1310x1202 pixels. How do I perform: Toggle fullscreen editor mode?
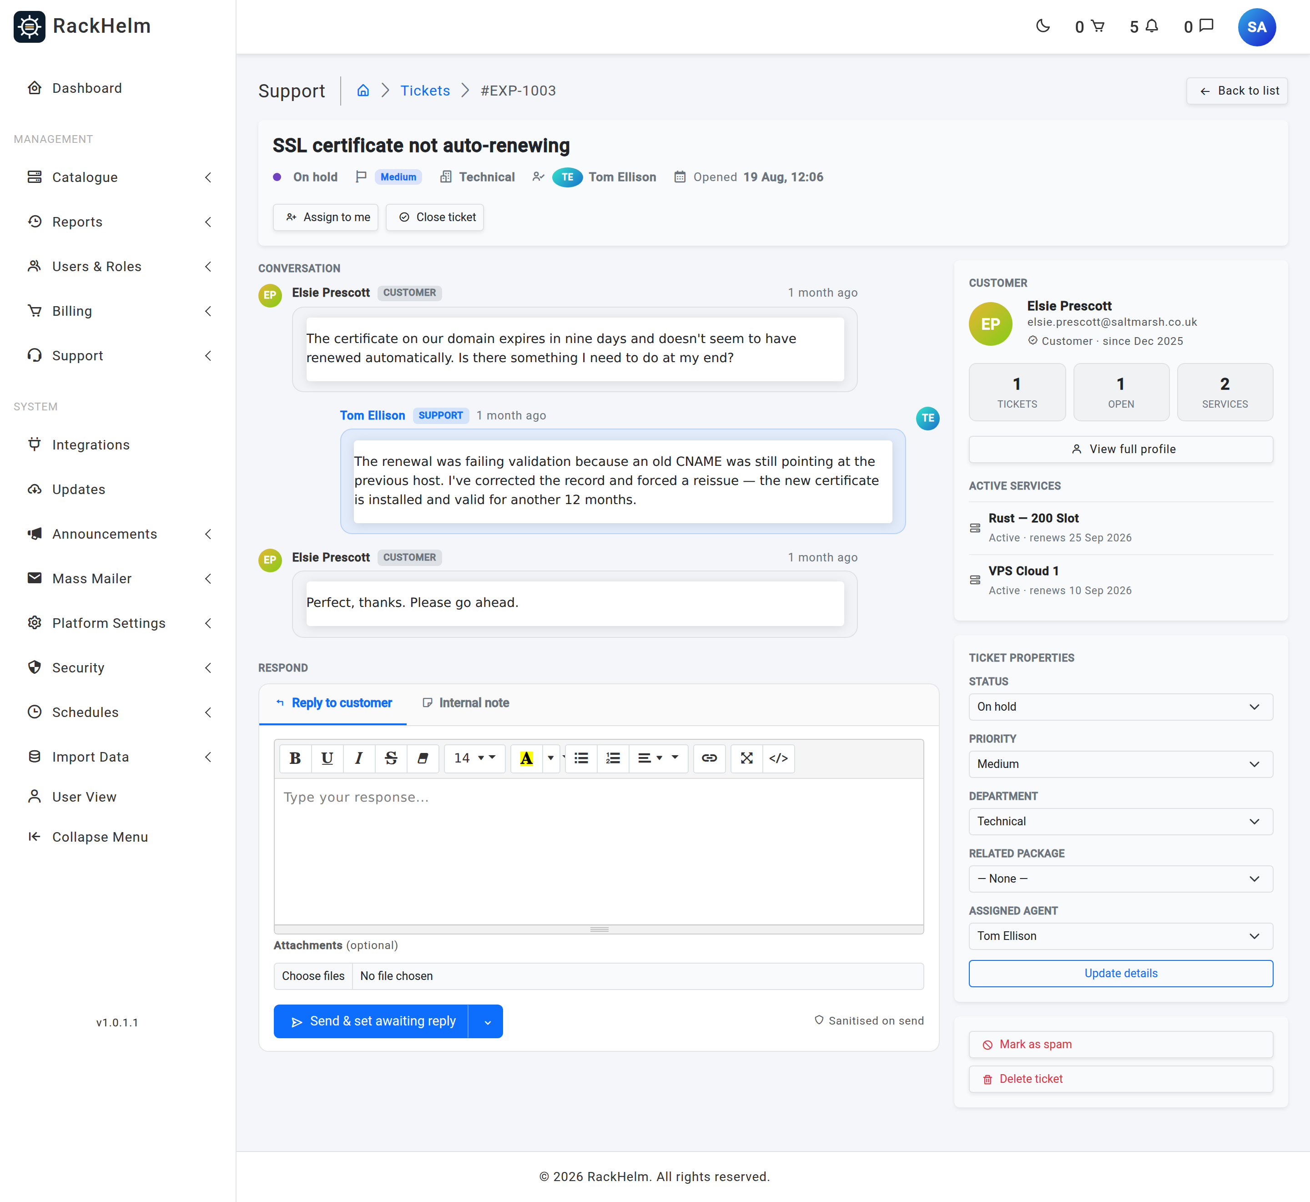click(x=746, y=758)
